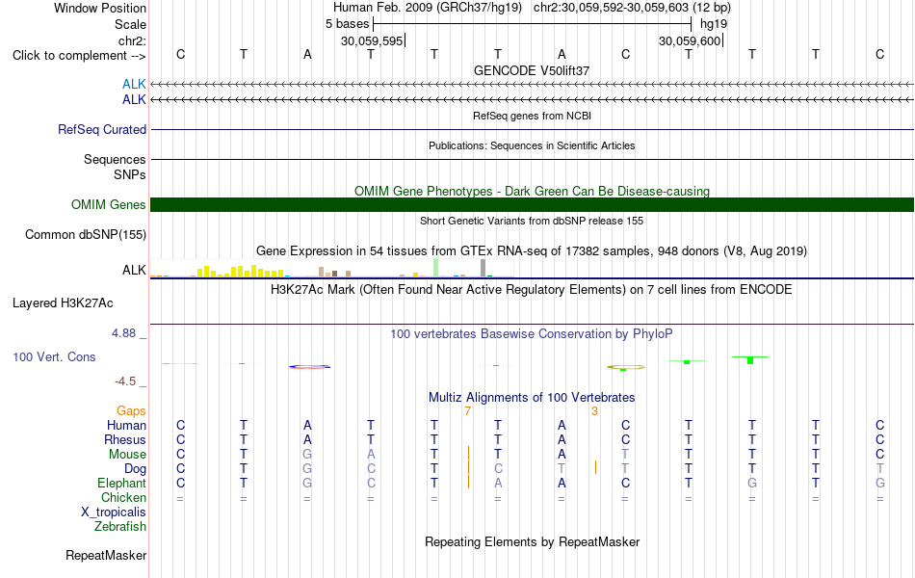Click the 30,059,600 coordinate marker

690,40
